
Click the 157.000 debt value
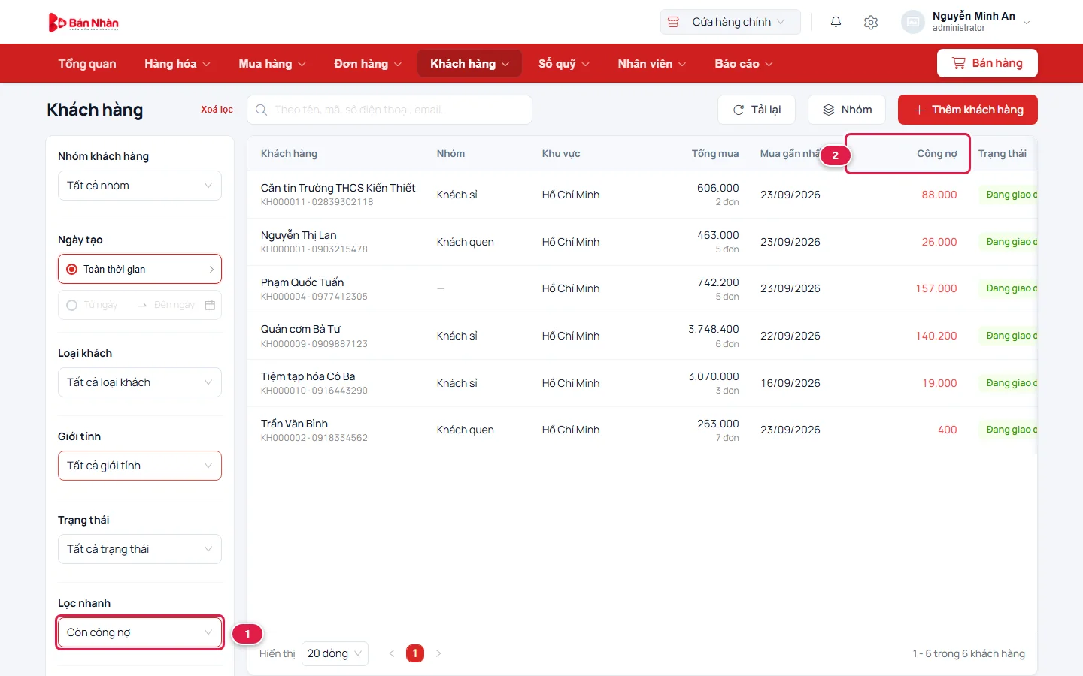coord(936,288)
